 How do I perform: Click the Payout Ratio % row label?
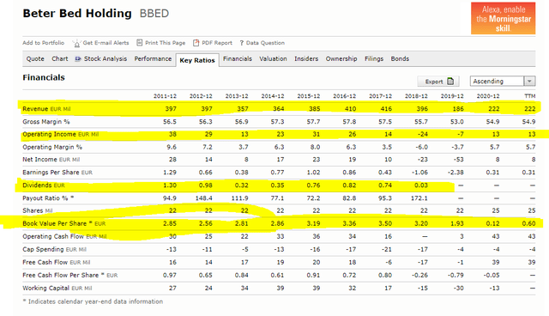coord(48,198)
